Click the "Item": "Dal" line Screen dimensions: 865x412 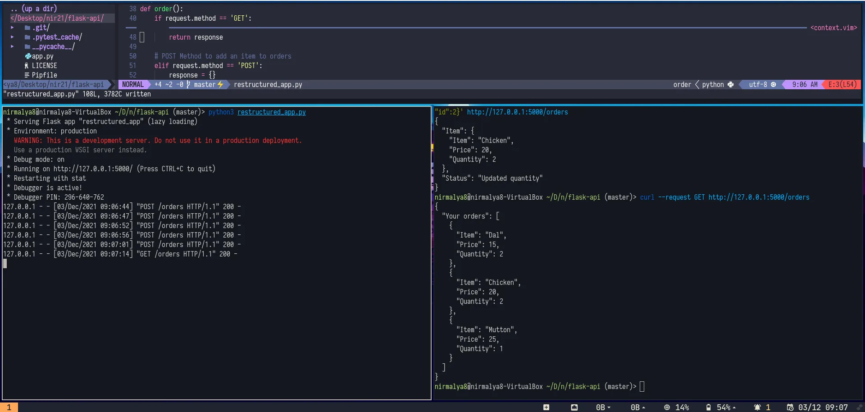[x=481, y=235]
